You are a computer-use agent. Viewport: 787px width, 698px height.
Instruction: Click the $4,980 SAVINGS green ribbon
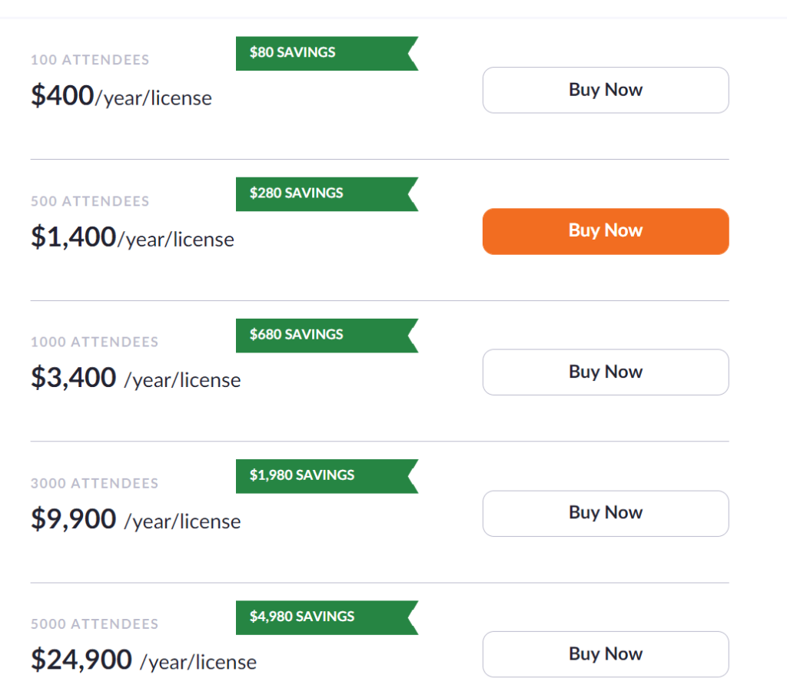click(x=327, y=618)
